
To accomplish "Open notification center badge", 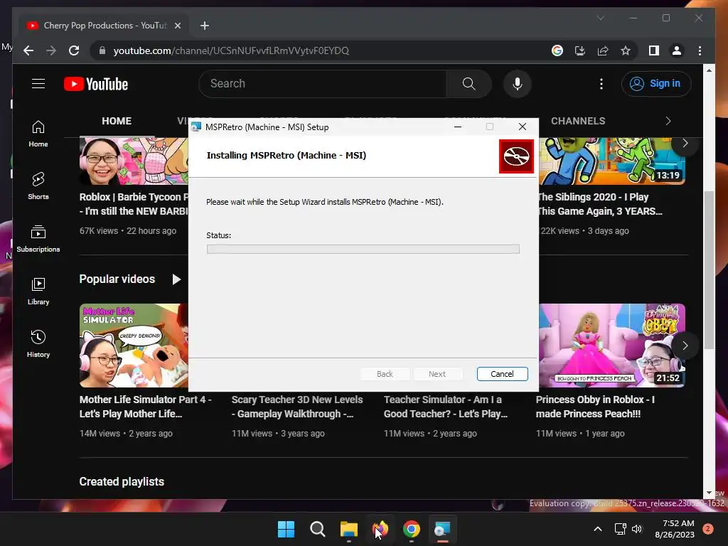I will tap(708, 528).
